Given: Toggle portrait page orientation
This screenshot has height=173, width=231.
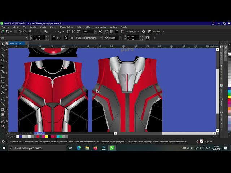Looking at the screenshot, I should [x=54, y=38].
